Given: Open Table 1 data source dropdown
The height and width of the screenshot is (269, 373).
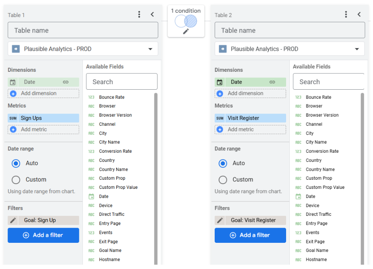Looking at the screenshot, I should [150, 49].
